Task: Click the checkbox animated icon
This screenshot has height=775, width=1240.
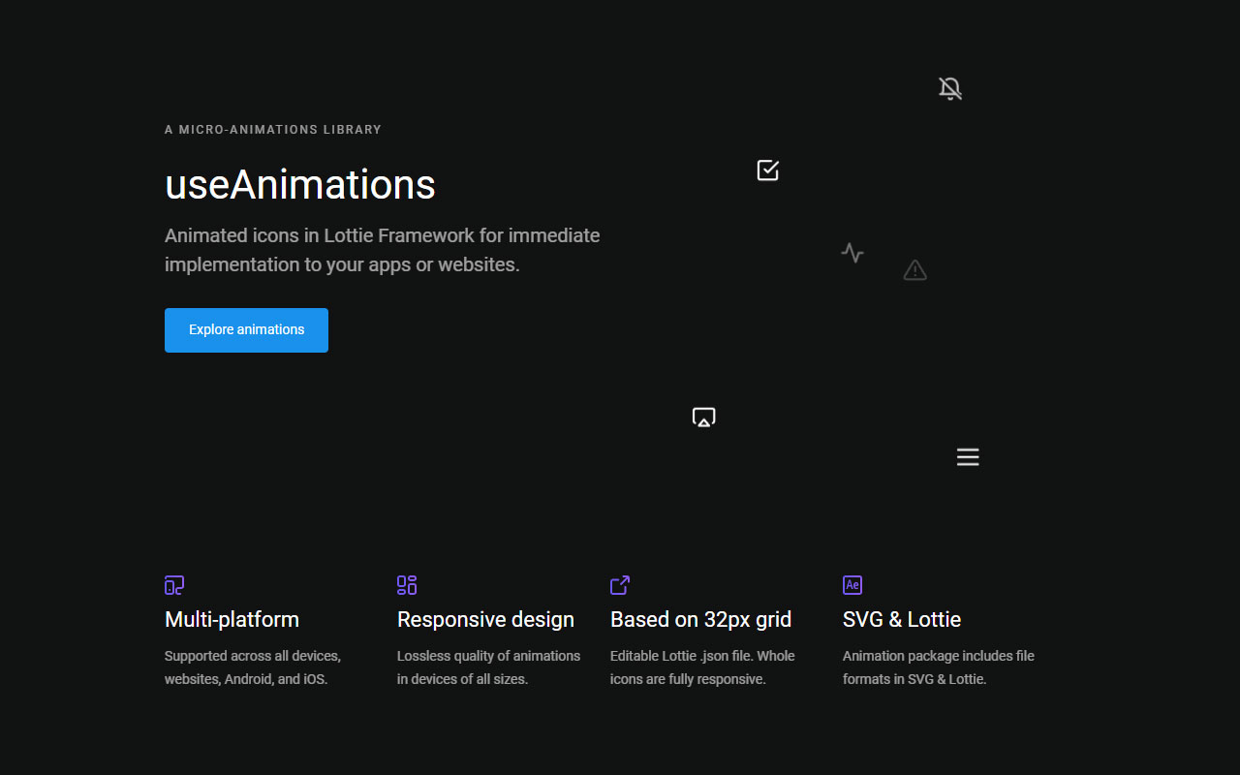Action: coord(768,170)
